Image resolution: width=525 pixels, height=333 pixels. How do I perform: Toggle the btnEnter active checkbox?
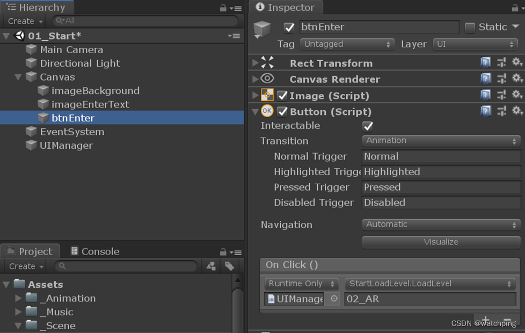click(x=289, y=27)
